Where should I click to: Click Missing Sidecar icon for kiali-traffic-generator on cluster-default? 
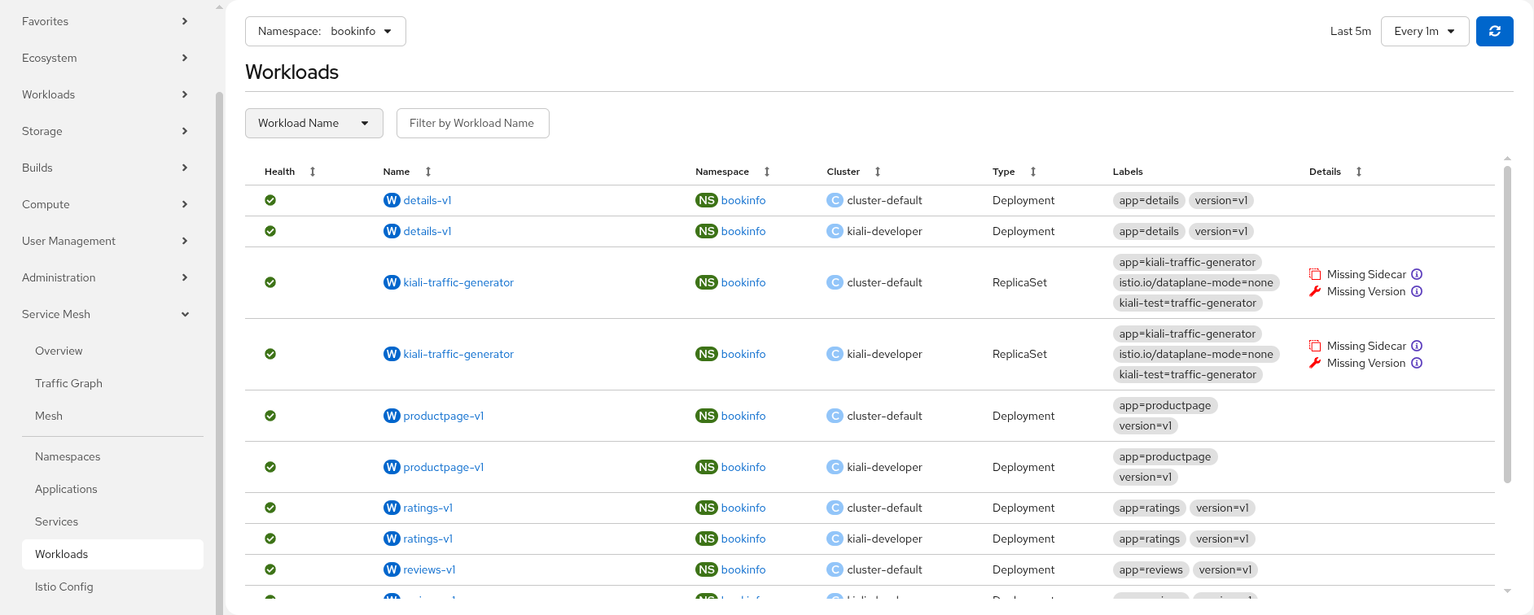1315,274
